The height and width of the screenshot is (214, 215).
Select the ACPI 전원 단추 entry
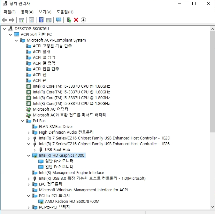click(x=46, y=69)
